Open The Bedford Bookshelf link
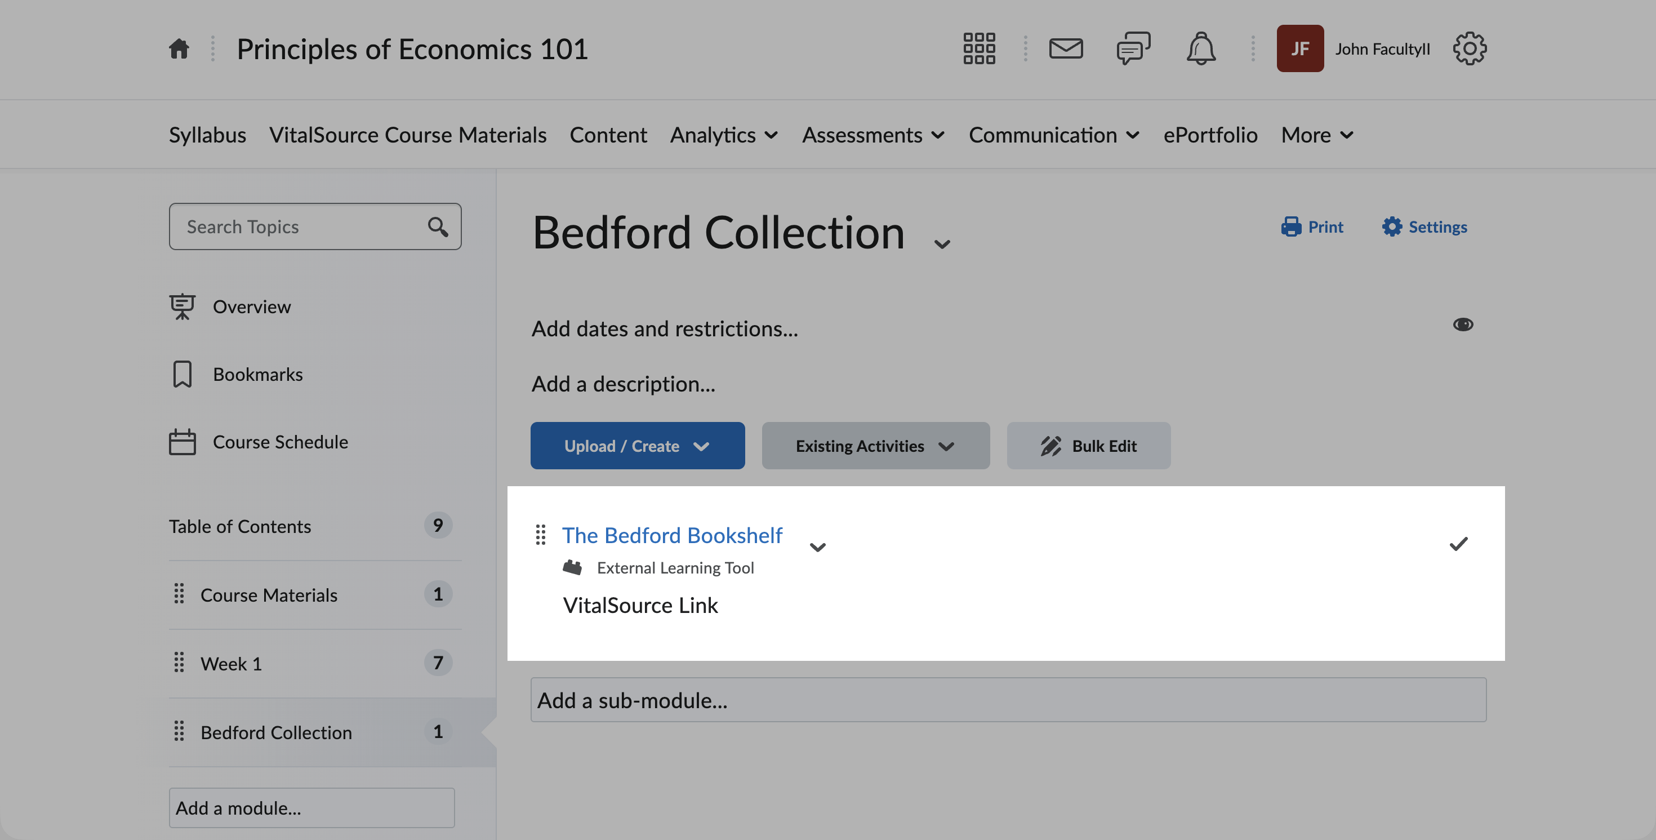The width and height of the screenshot is (1656, 840). 672,535
